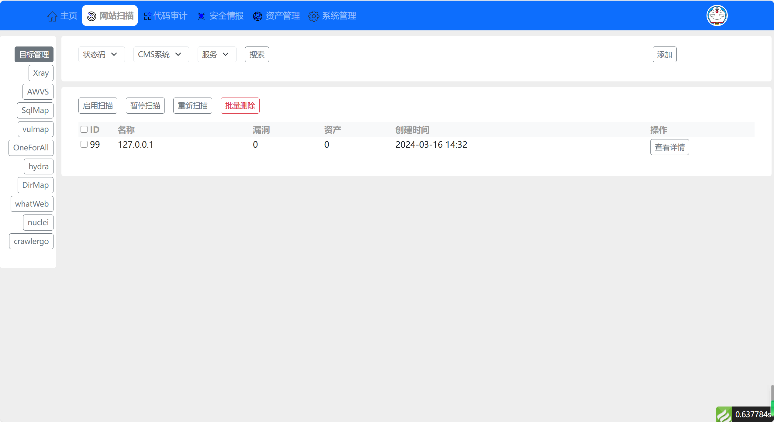This screenshot has height=422, width=774.
Task: Open the CMS系统 dropdown
Action: [x=161, y=54]
